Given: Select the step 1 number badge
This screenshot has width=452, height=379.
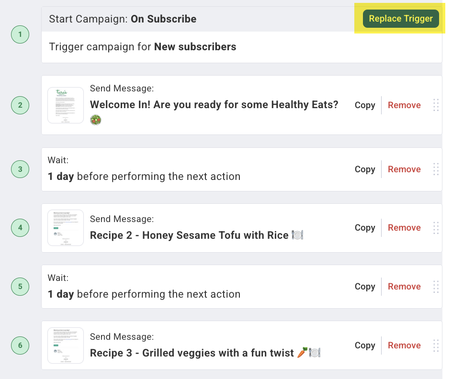Looking at the screenshot, I should [20, 34].
